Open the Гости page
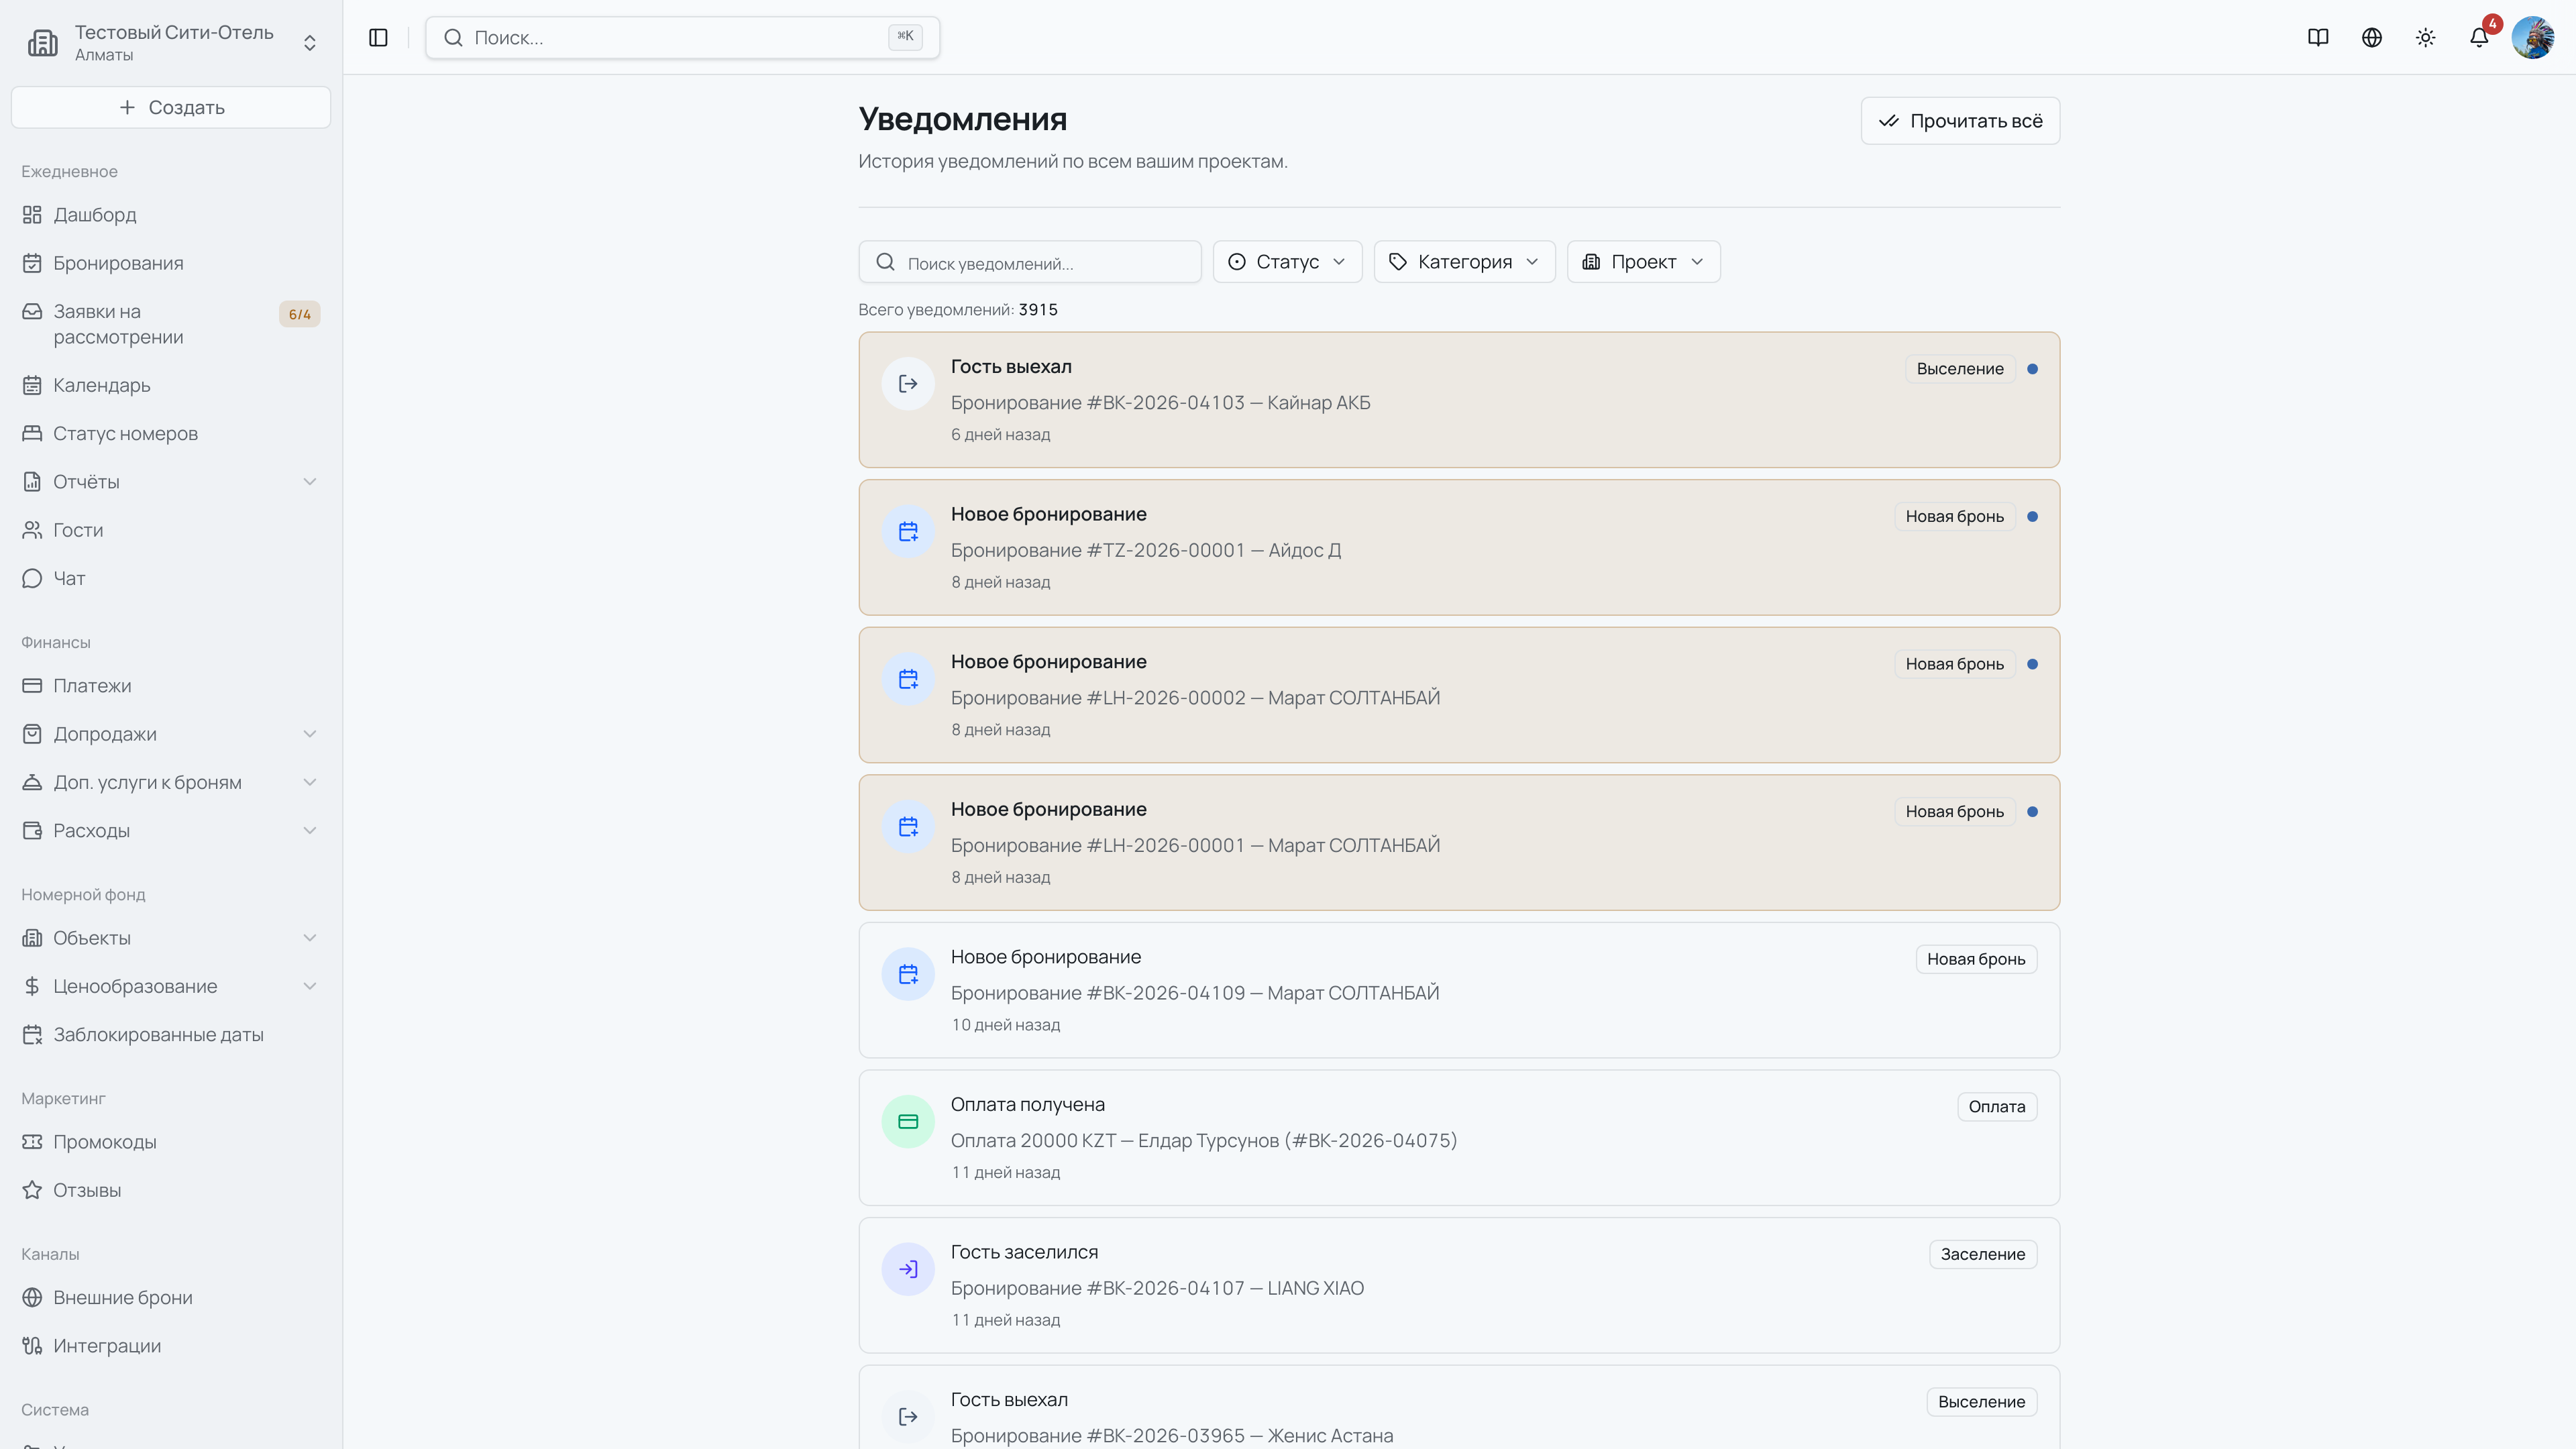This screenshot has width=2576, height=1449. click(171, 530)
